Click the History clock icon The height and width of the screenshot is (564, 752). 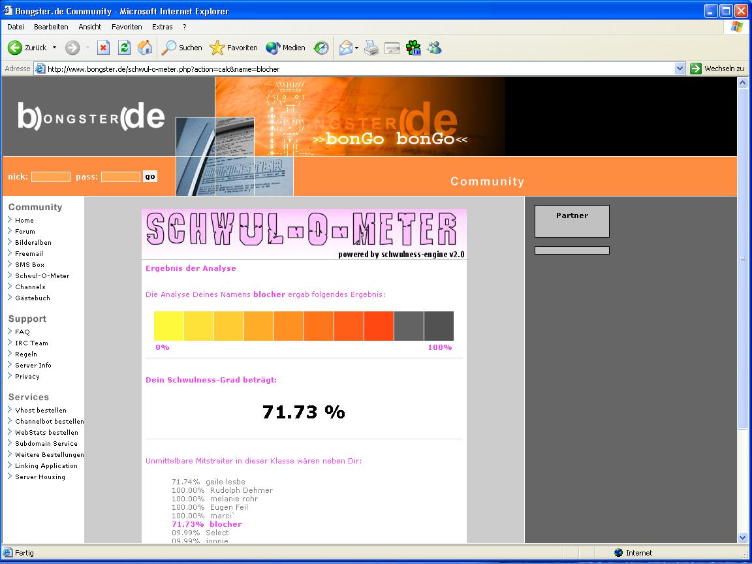(321, 48)
